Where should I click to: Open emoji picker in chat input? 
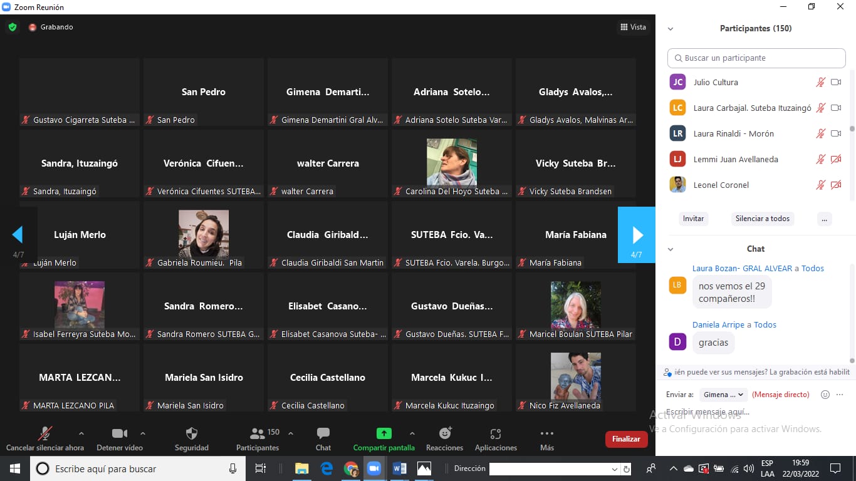click(x=825, y=395)
